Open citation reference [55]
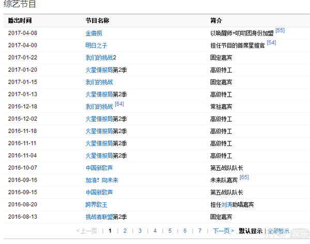310x244 pixels. pos(280,30)
